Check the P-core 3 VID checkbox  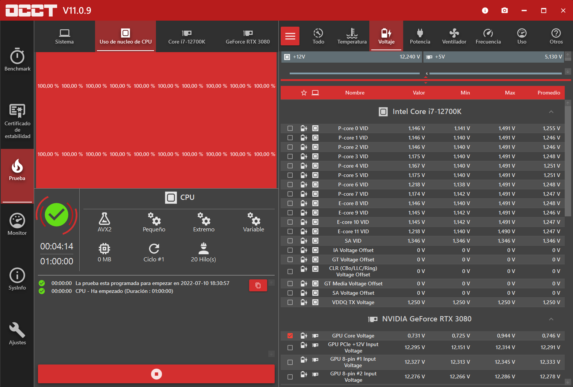(x=290, y=156)
